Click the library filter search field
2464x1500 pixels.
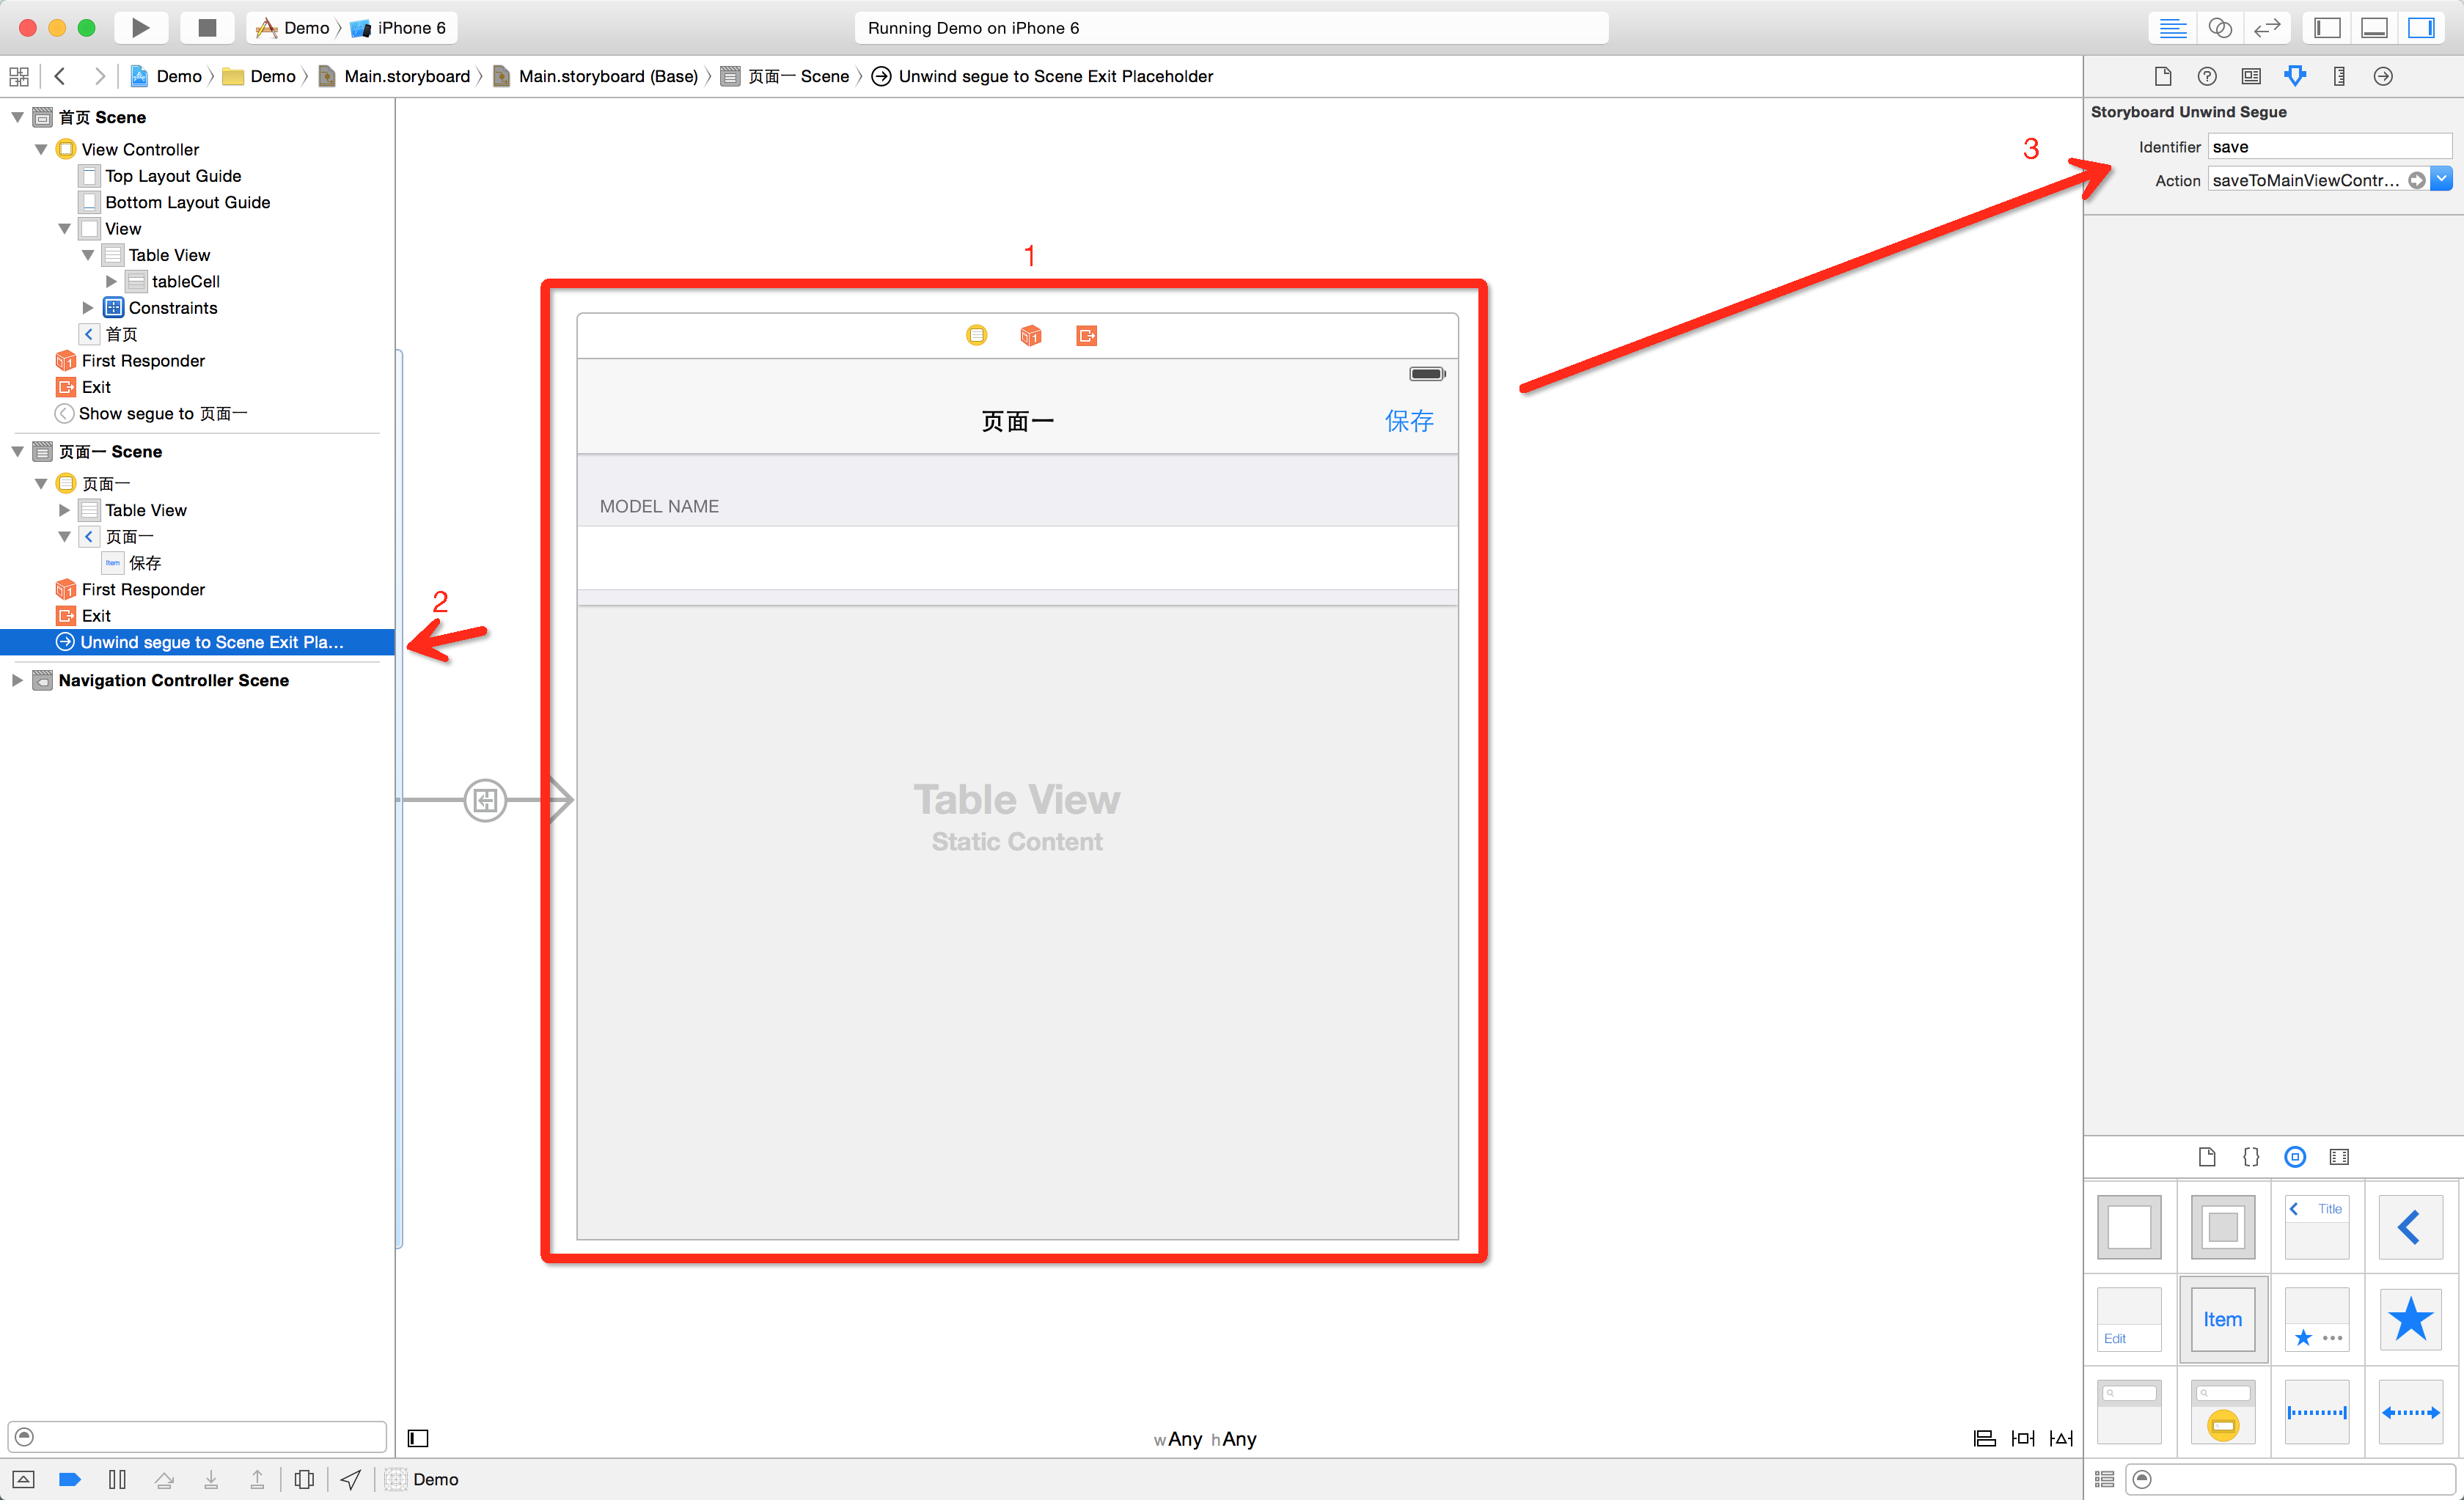[2291, 1479]
